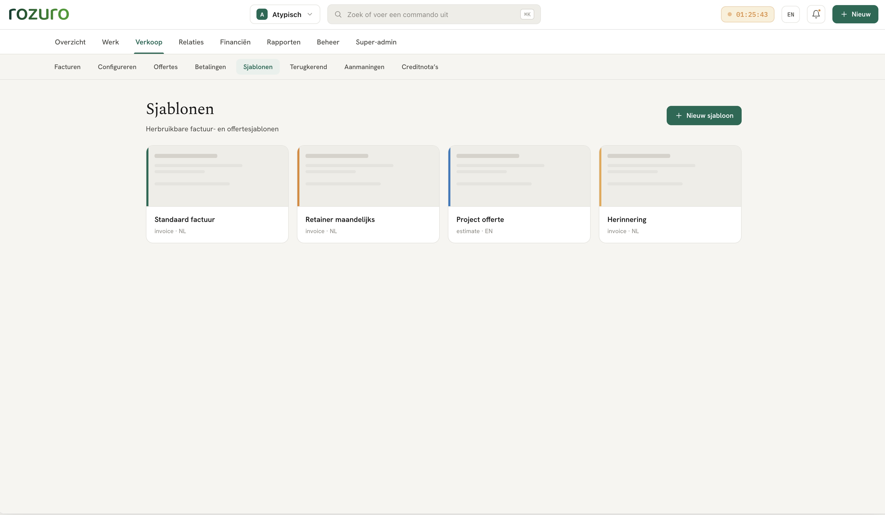Click the ⌘K shortcut badge
Screen dimensions: 885x515
[527, 14]
